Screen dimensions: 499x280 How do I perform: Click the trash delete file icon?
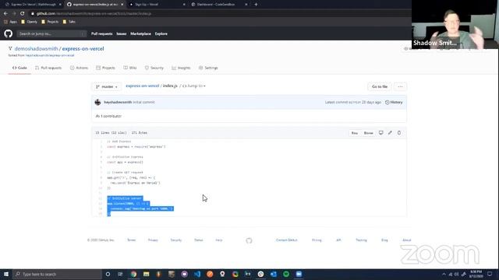[399, 133]
